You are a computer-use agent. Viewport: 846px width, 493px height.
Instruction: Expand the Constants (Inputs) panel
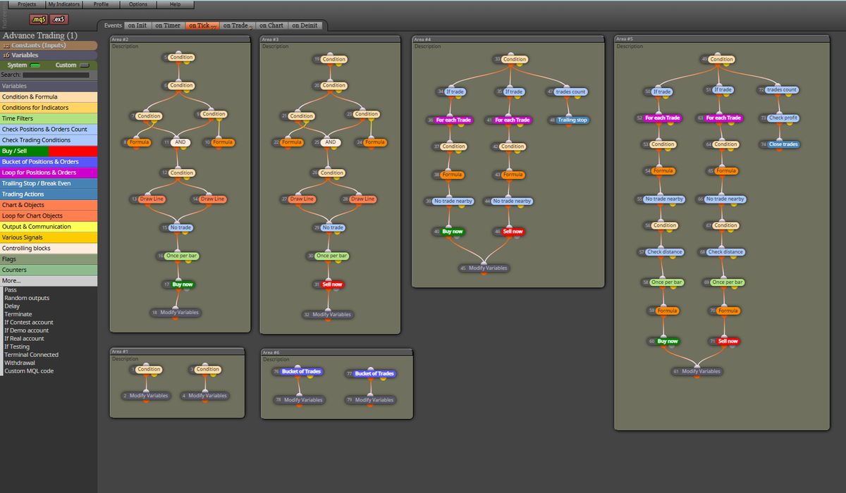pyautogui.click(x=49, y=45)
